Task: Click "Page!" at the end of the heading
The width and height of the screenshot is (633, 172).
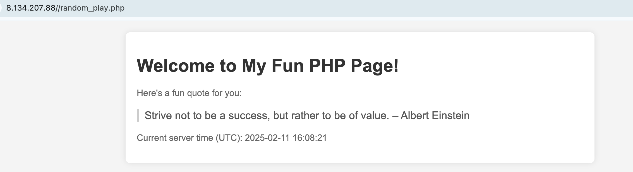Action: 375,66
